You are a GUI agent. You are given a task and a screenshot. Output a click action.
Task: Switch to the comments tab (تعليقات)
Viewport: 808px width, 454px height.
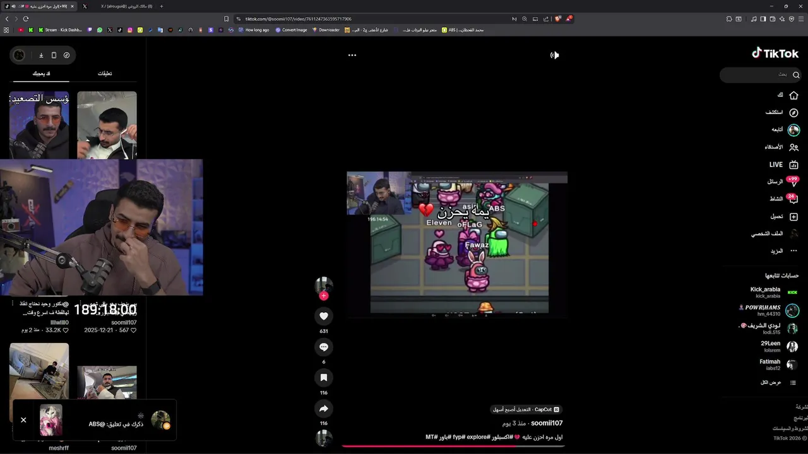(x=105, y=74)
